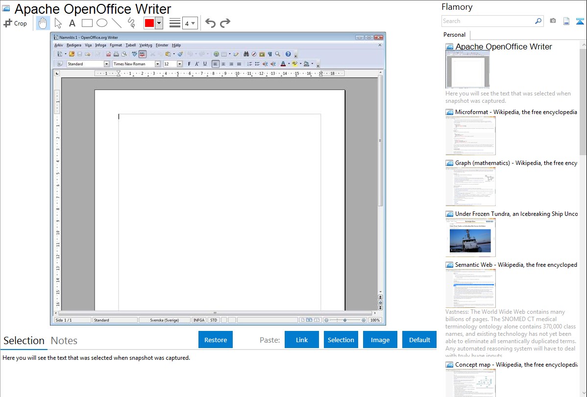This screenshot has width=587, height=397.
Task: Open the Apache OpenOffice Writer snapshot thumbnail
Action: [x=467, y=70]
